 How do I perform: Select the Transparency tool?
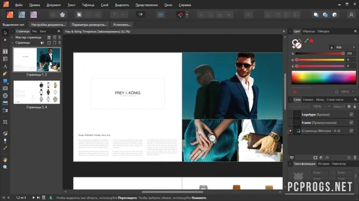[x=5, y=140]
